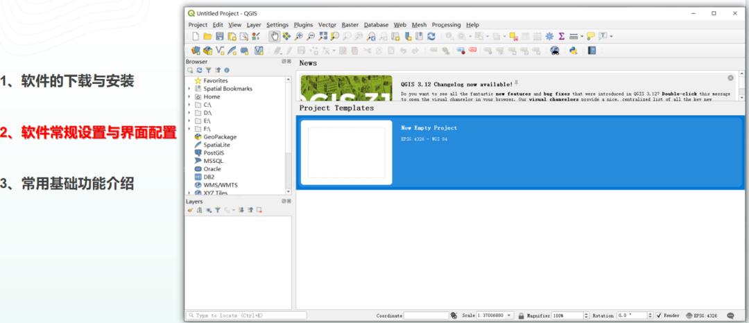Select the New Empty Project template

[519, 152]
